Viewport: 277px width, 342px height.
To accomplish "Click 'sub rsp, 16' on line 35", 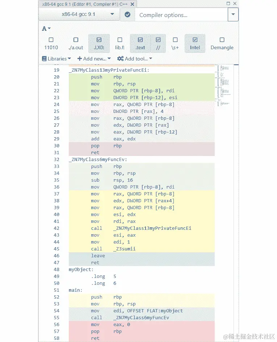I will coord(112,180).
